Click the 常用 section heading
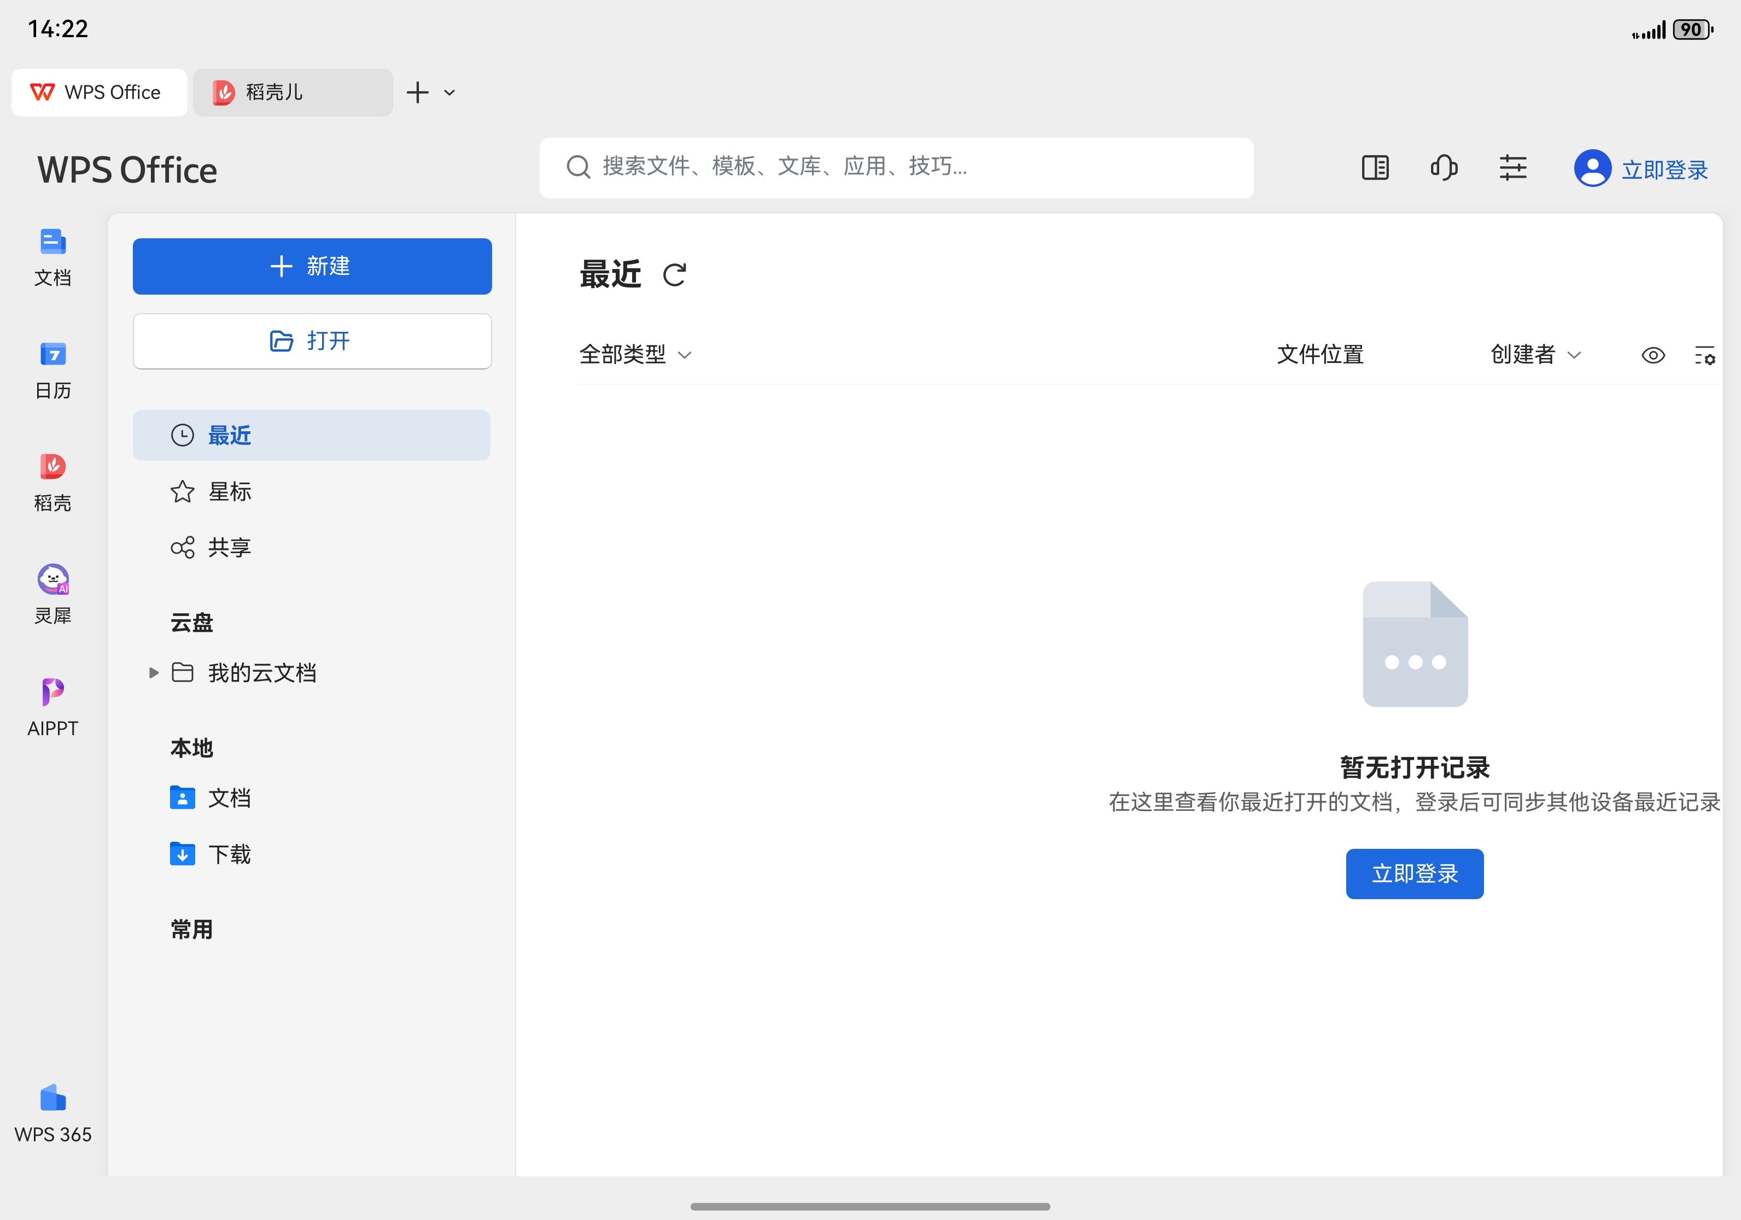Screen dimensions: 1741x1220 (192, 930)
